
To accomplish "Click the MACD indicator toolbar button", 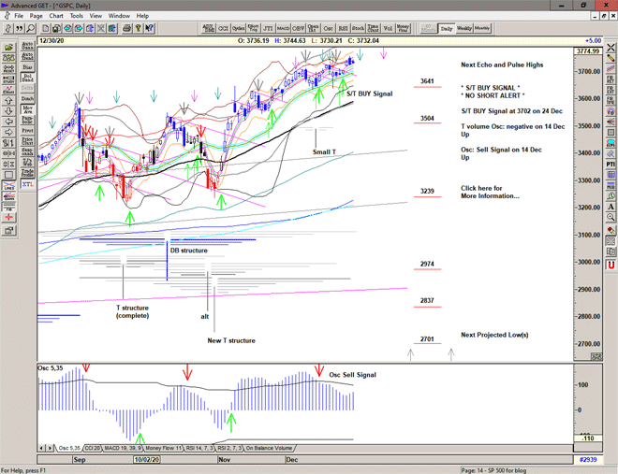I will coord(284,28).
